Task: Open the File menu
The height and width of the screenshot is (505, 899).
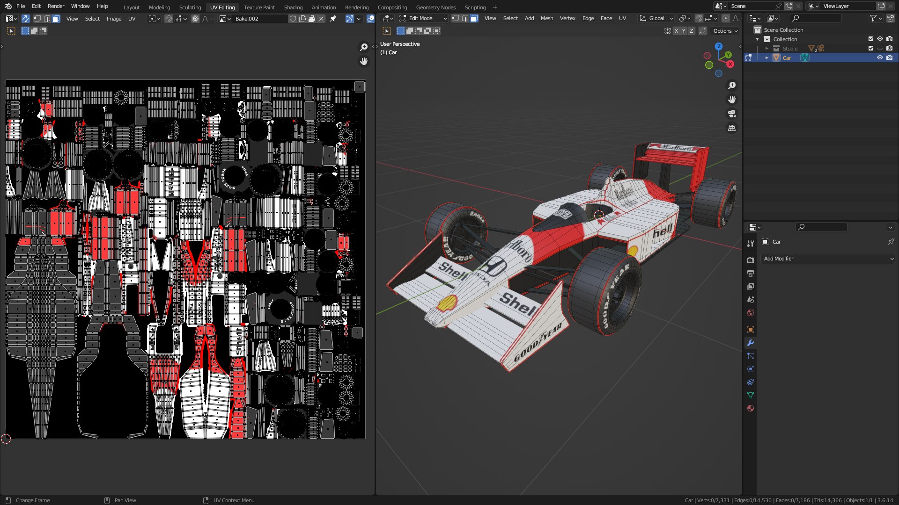Action: tap(21, 6)
